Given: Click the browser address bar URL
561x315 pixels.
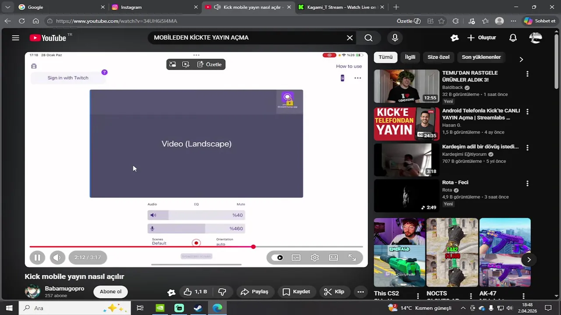Looking at the screenshot, I should coord(117,21).
